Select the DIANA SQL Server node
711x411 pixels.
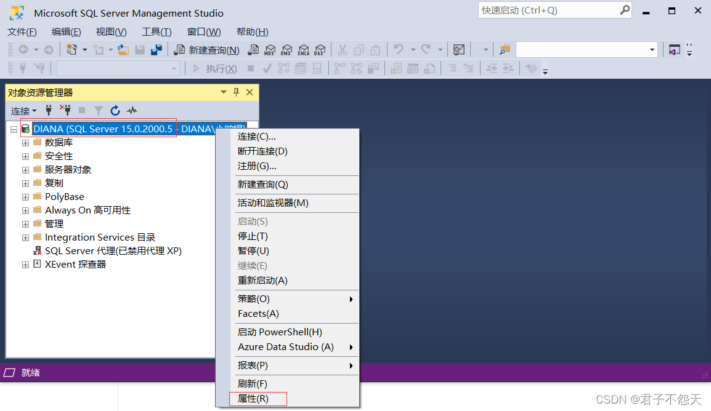pos(139,129)
